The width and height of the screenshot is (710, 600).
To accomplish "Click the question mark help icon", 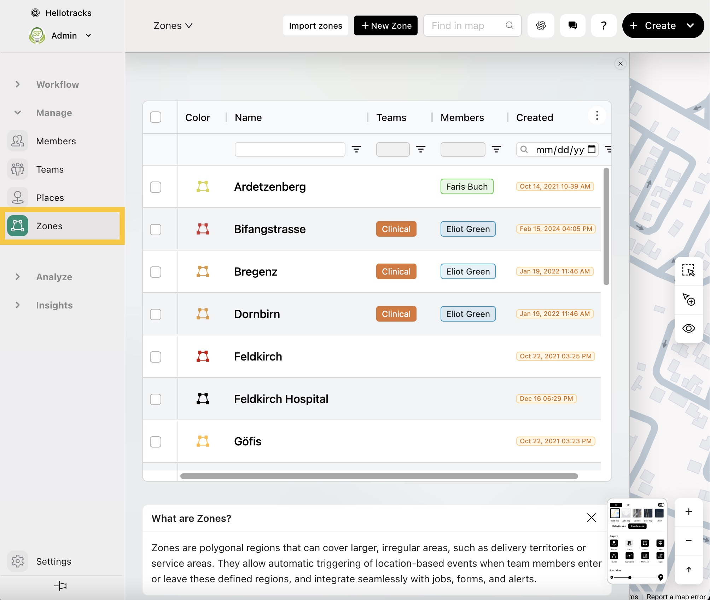I will point(604,25).
